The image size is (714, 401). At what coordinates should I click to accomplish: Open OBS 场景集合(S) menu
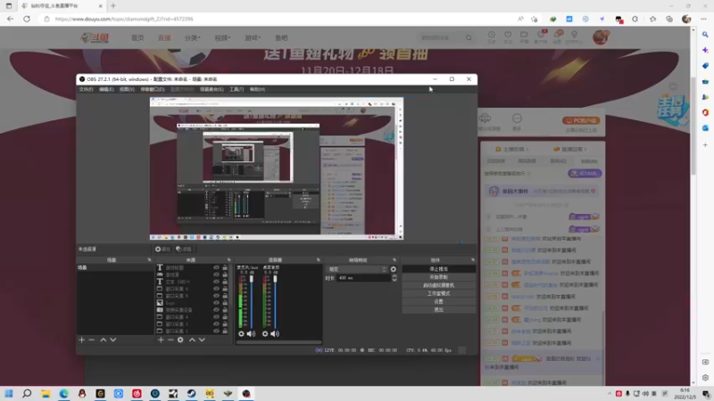(x=212, y=90)
